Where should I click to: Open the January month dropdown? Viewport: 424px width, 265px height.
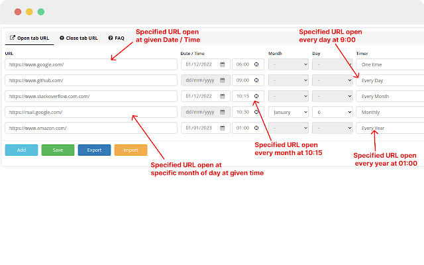click(288, 112)
